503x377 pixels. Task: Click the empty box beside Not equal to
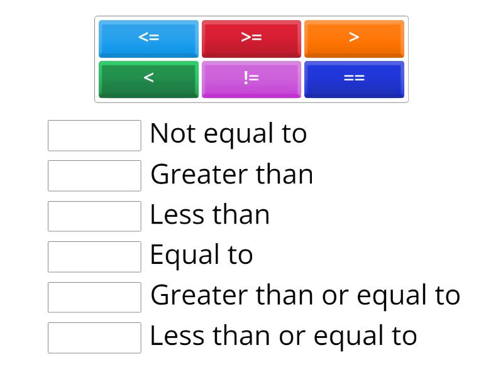[94, 136]
